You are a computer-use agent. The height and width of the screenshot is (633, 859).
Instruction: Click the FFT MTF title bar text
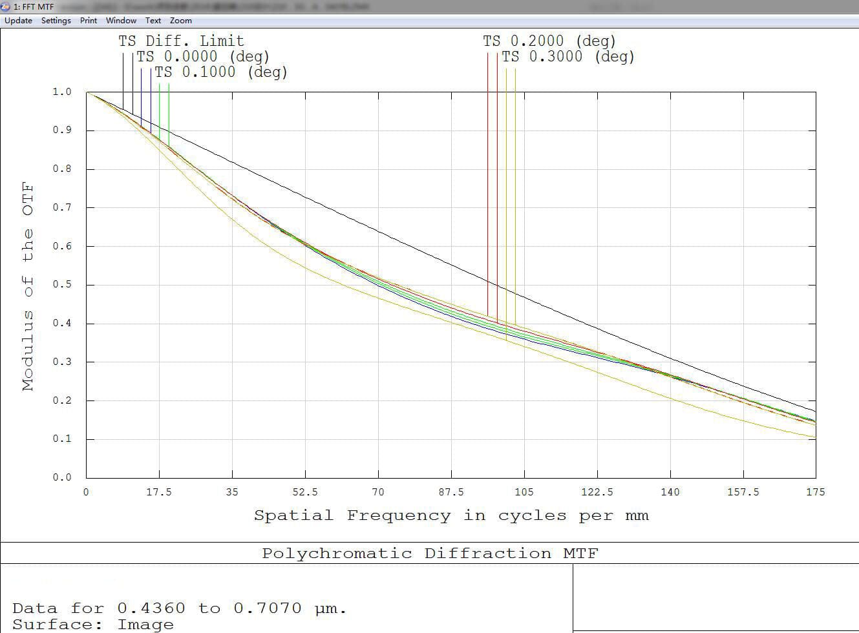(x=34, y=6)
